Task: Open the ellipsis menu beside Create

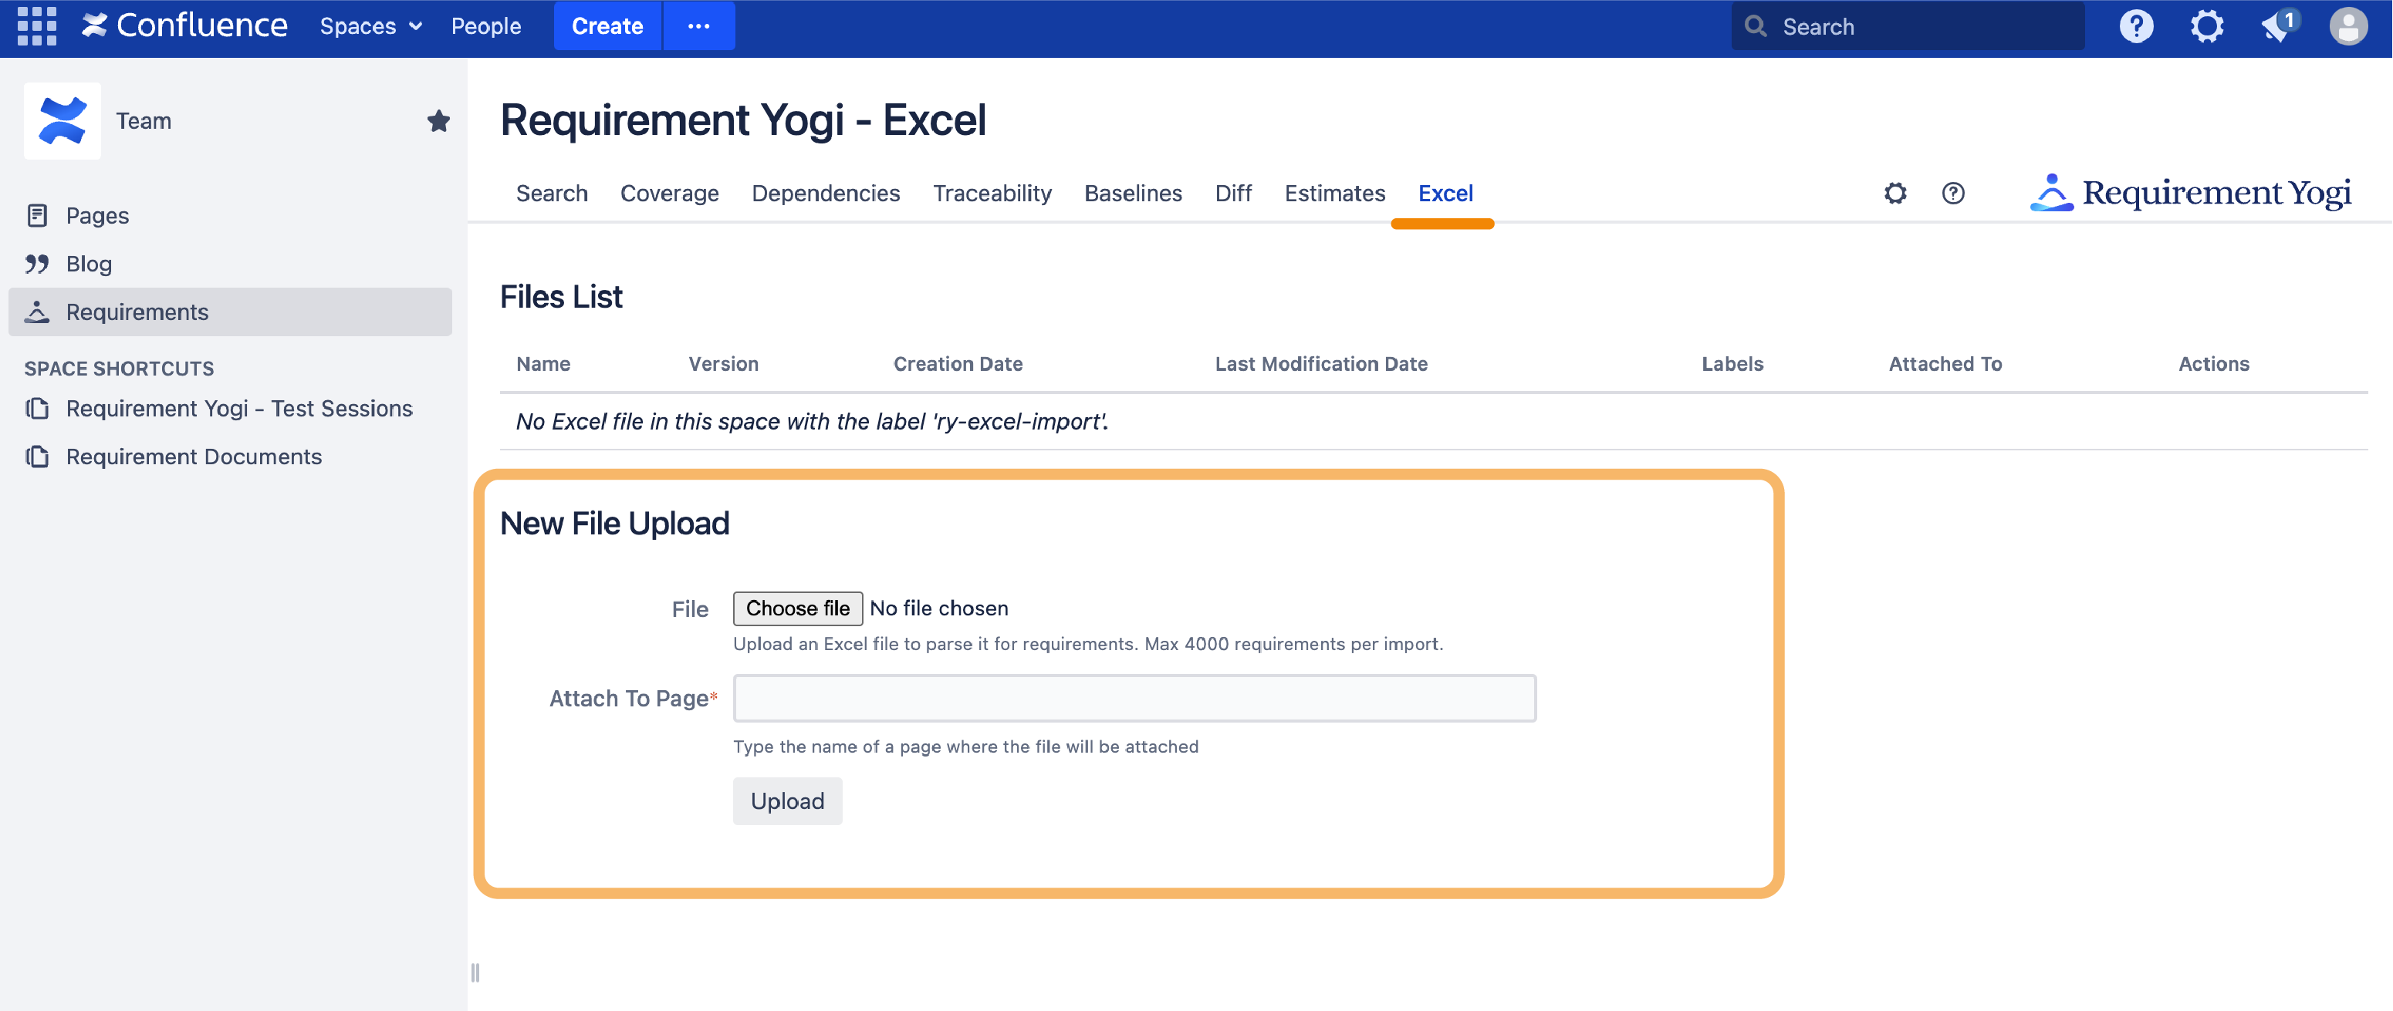Action: coord(699,25)
